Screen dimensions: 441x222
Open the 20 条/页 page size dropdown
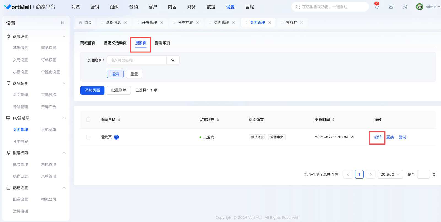[x=390, y=174]
